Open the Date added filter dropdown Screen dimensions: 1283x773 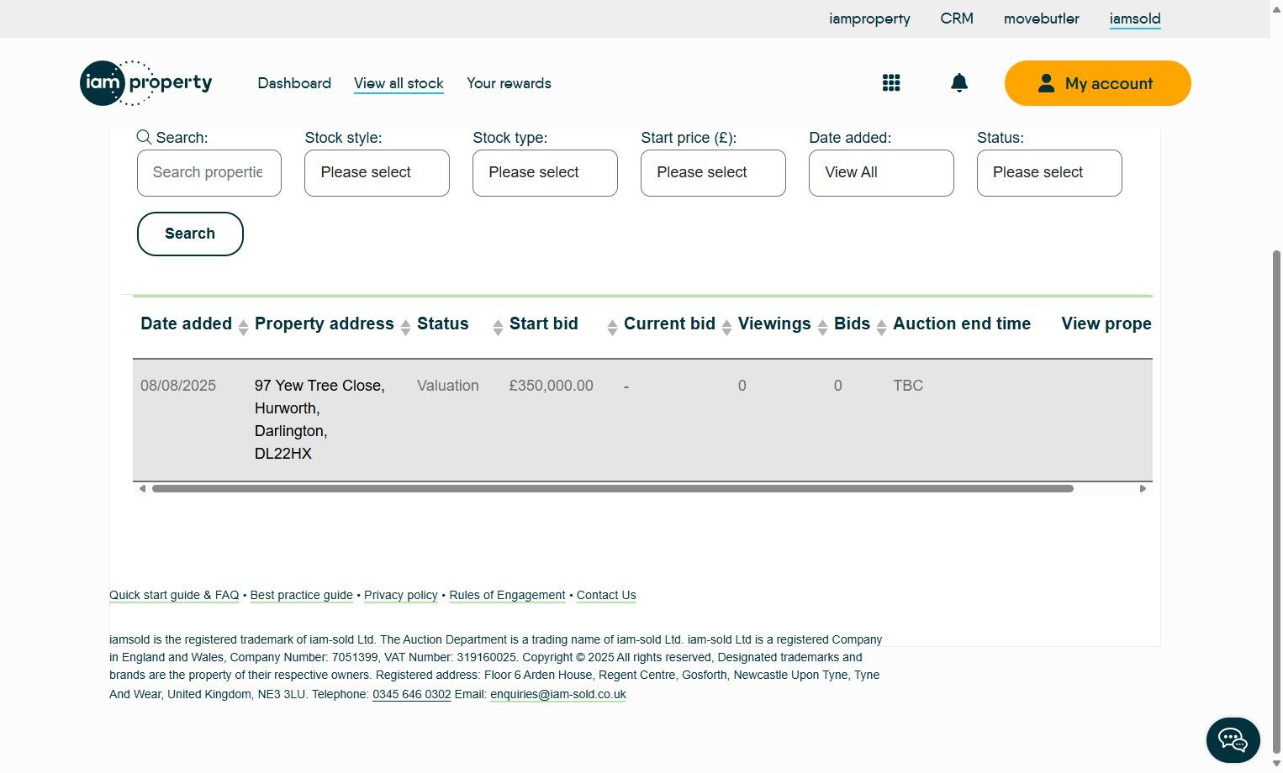pos(881,173)
